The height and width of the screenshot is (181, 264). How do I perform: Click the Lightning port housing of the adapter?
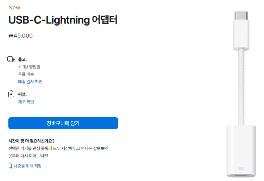pos(241,151)
